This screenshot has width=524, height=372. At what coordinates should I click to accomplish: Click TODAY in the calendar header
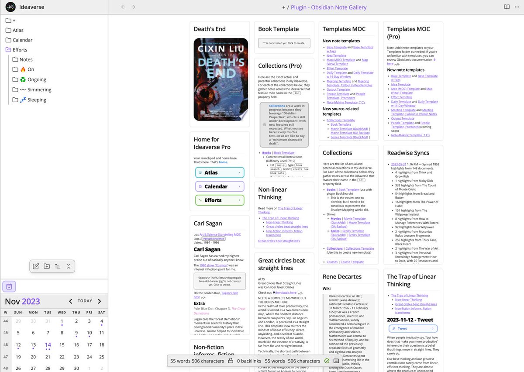85,301
